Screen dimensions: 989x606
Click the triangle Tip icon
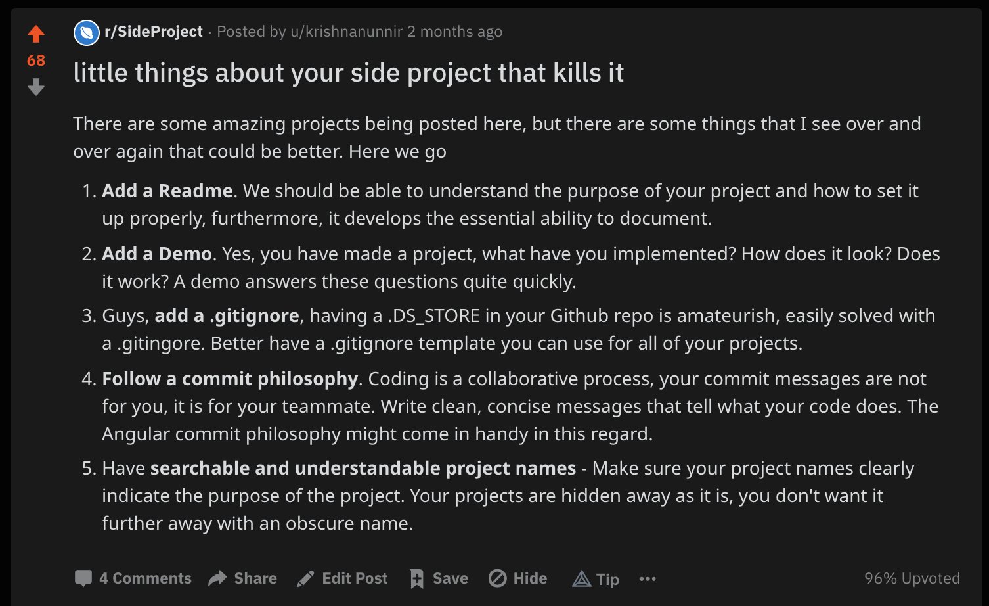pyautogui.click(x=582, y=578)
